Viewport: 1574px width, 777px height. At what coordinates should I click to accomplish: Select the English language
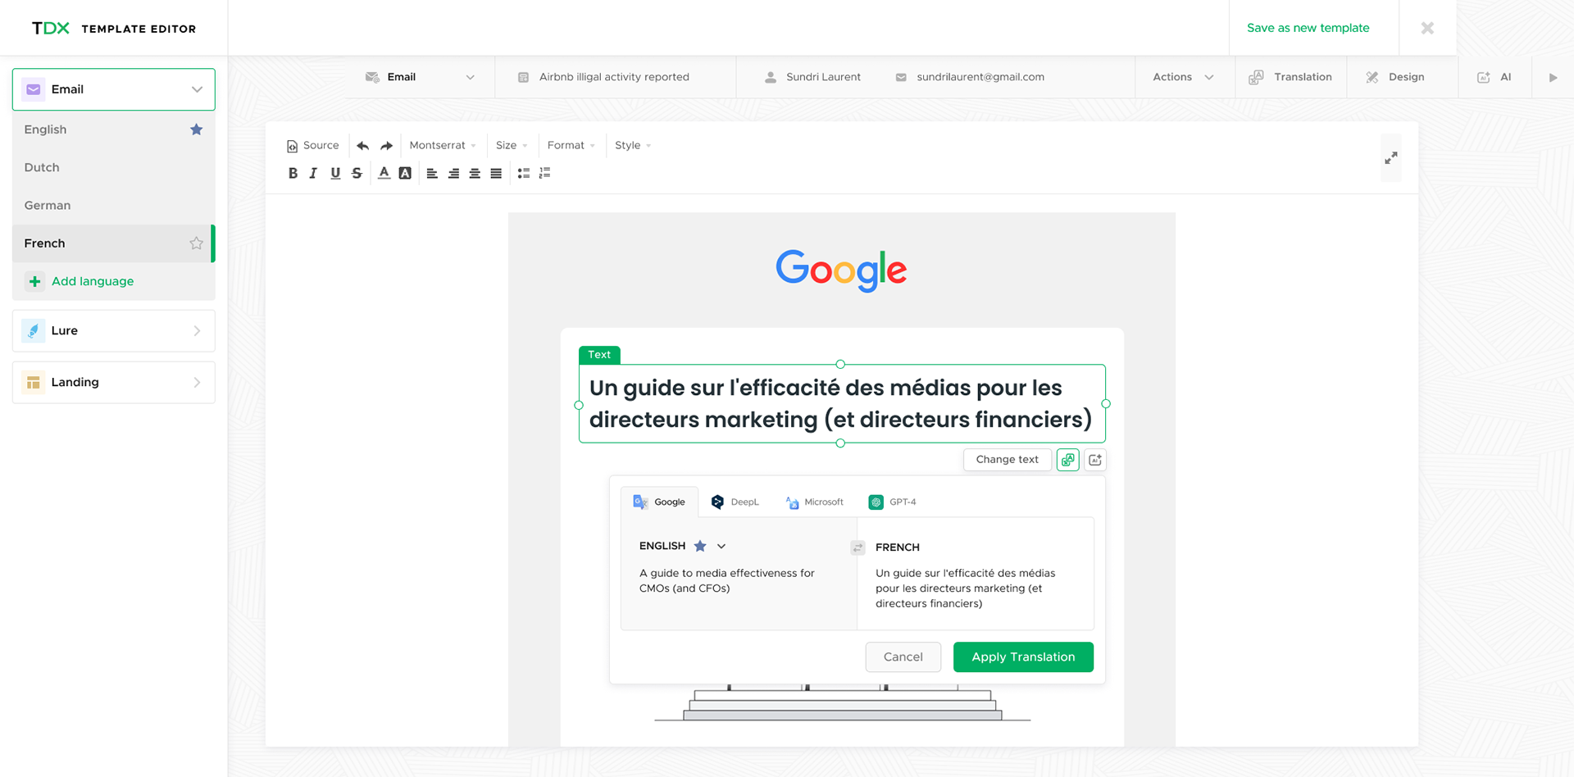tap(114, 129)
